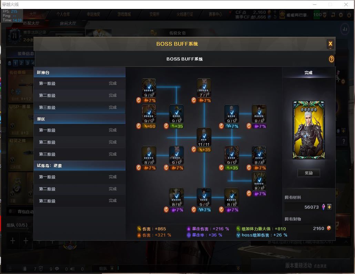Open the 个人仓库 top menu tab

point(63,14)
